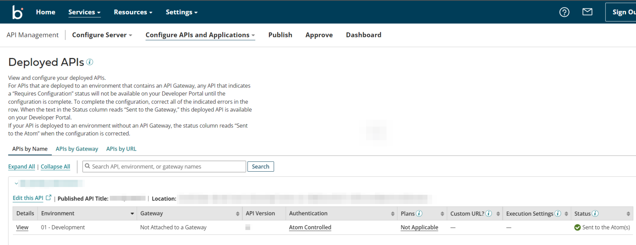Open the help question mark icon
The image size is (636, 245).
(x=564, y=12)
